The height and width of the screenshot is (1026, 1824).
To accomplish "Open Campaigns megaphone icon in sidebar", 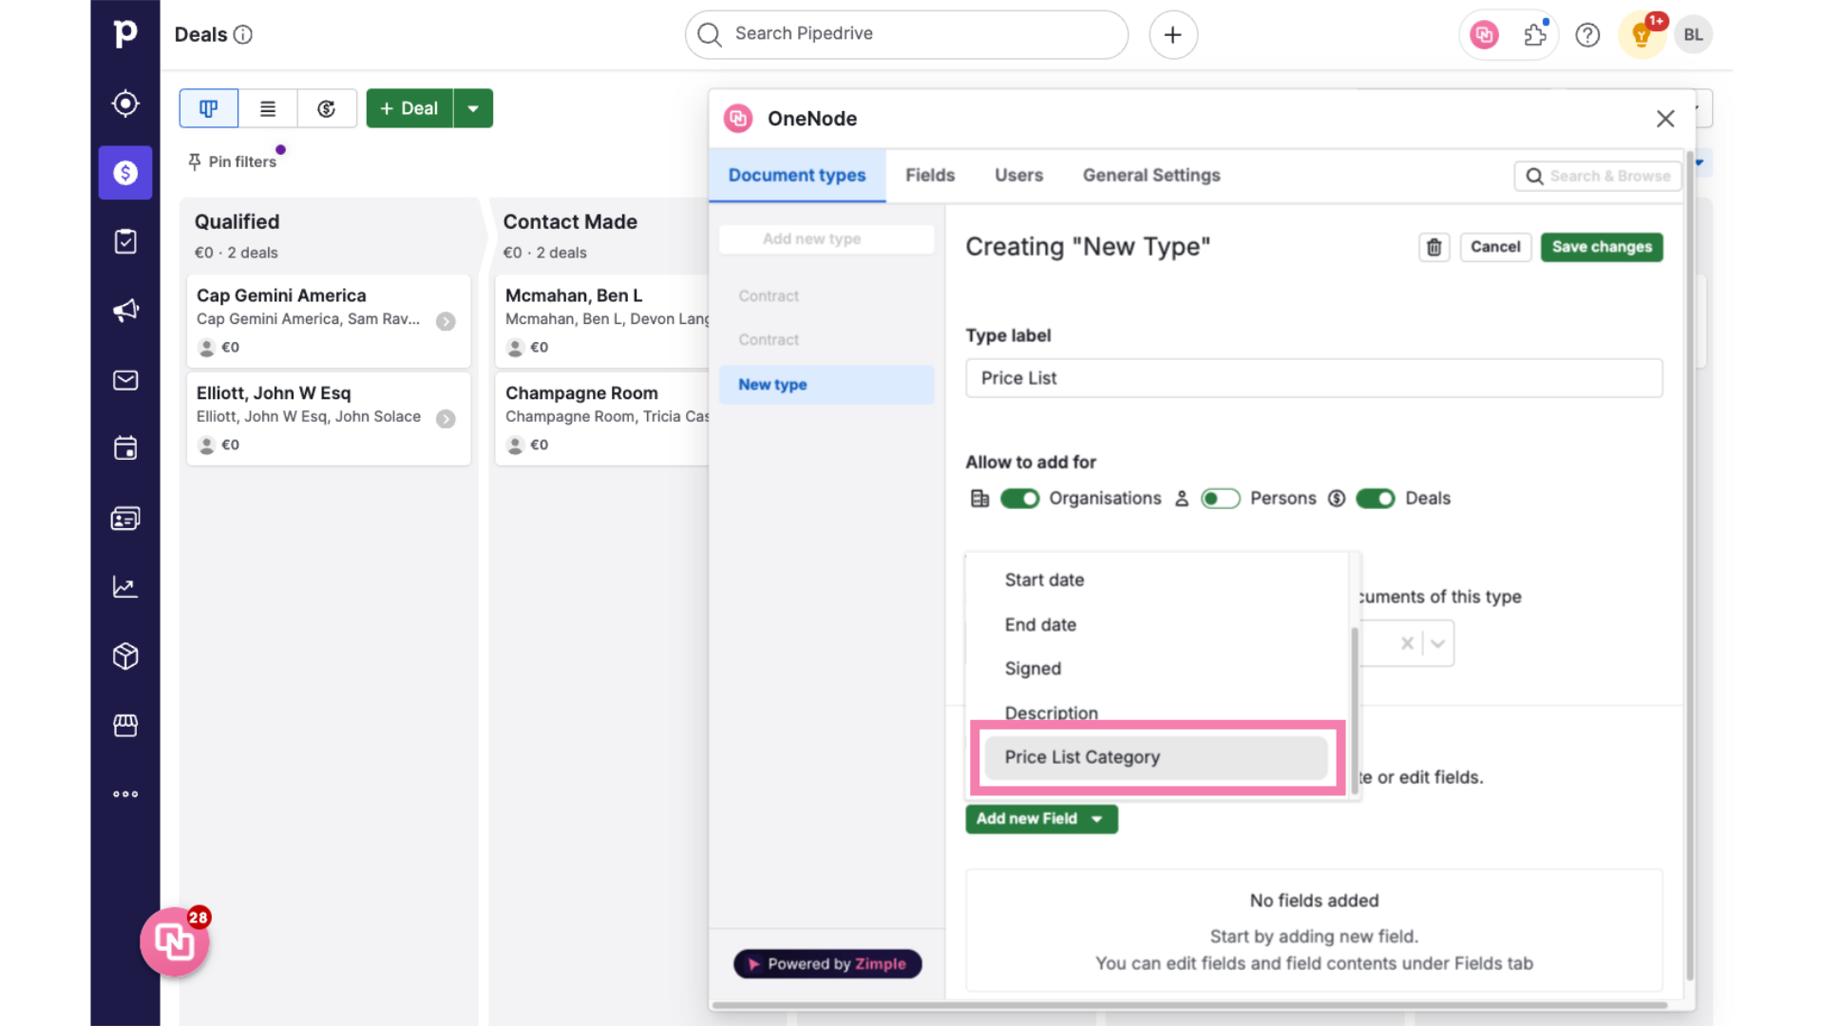I will click(x=125, y=311).
